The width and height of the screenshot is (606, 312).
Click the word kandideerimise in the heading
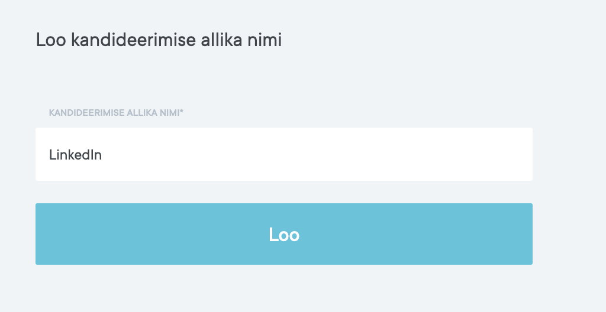131,40
